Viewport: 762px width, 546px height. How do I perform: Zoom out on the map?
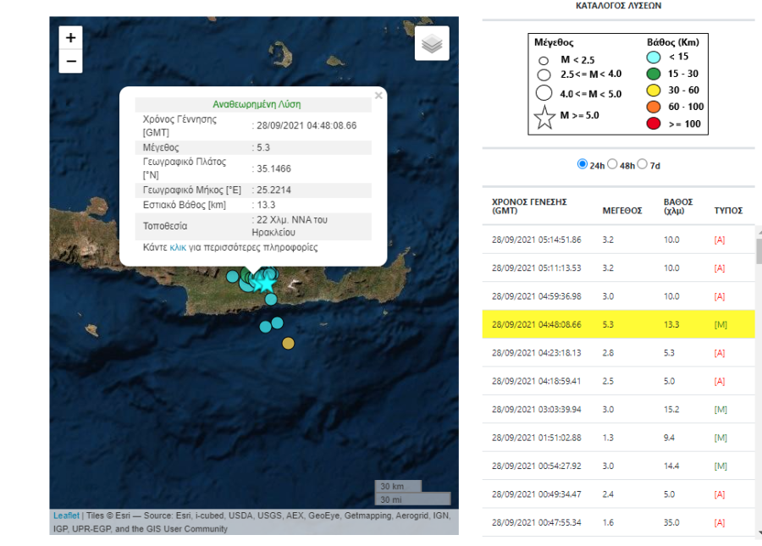tap(71, 61)
